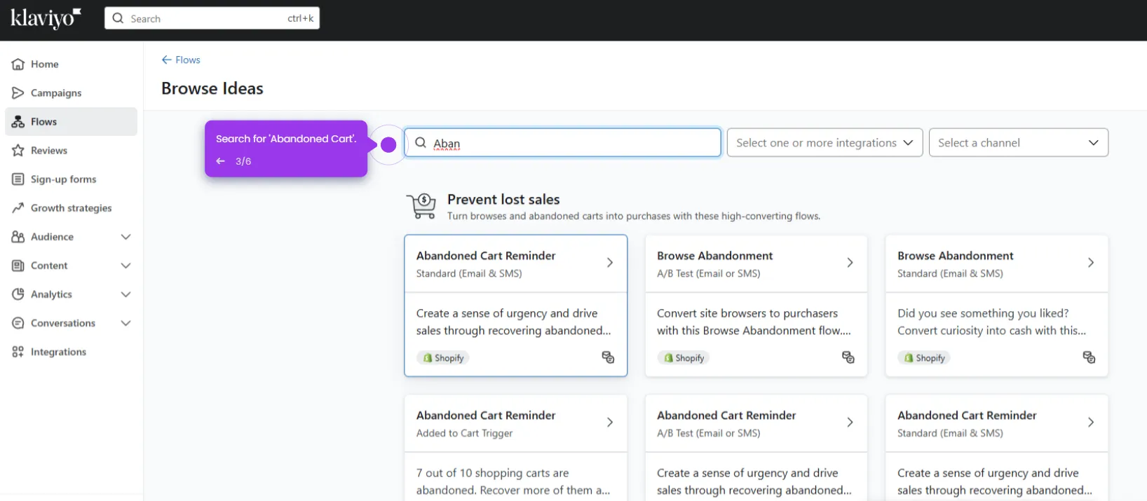Open chevron on top Abandoned Cart Reminder Standard card
Screen dimensions: 1147x501
[610, 263]
